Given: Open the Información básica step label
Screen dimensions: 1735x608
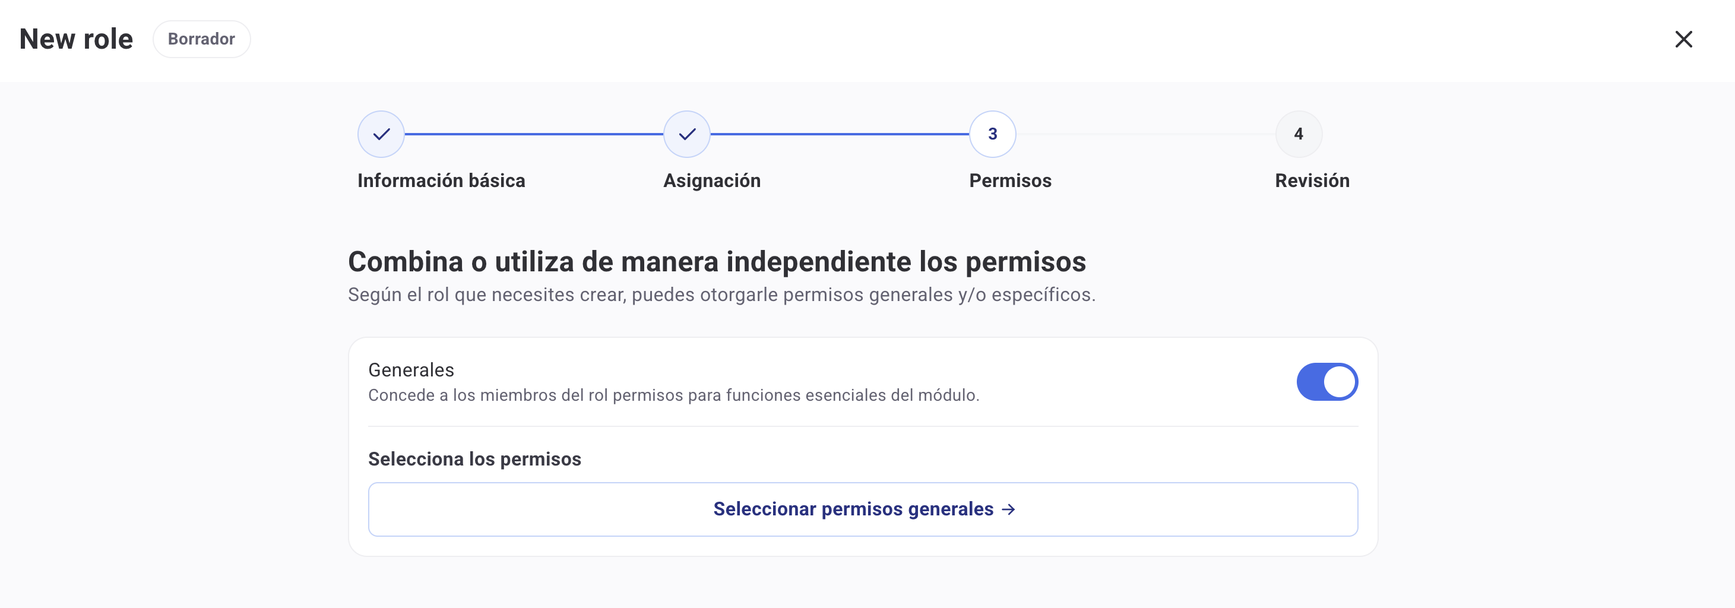Looking at the screenshot, I should (x=441, y=180).
